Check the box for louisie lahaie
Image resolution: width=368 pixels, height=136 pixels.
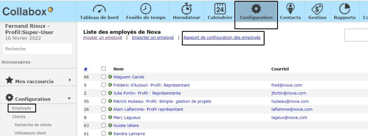coord(103,125)
